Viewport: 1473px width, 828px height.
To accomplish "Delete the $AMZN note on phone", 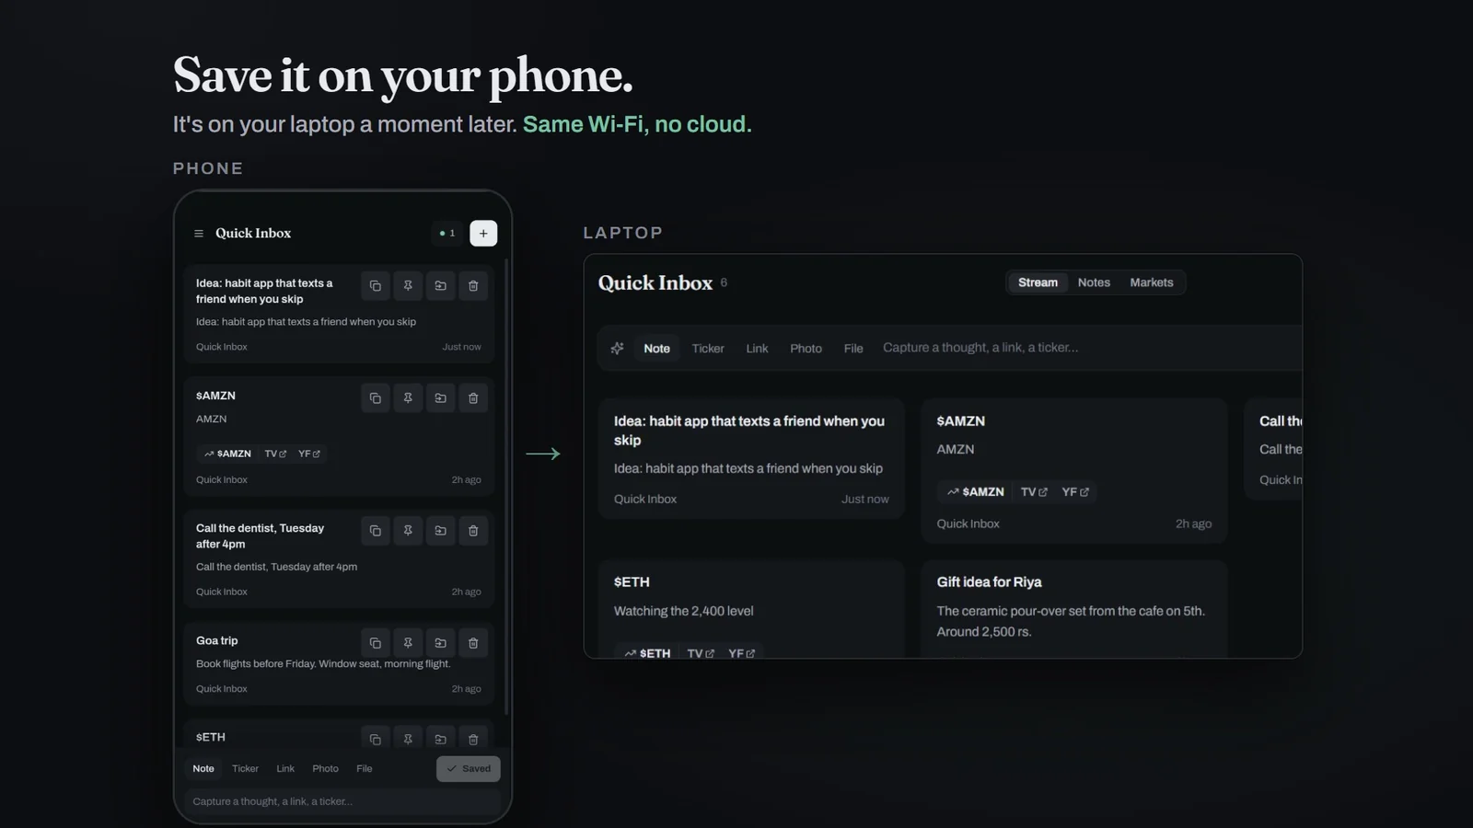I will click(x=473, y=398).
